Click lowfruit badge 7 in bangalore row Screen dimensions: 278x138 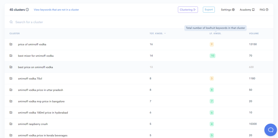pyautogui.click(x=212, y=101)
